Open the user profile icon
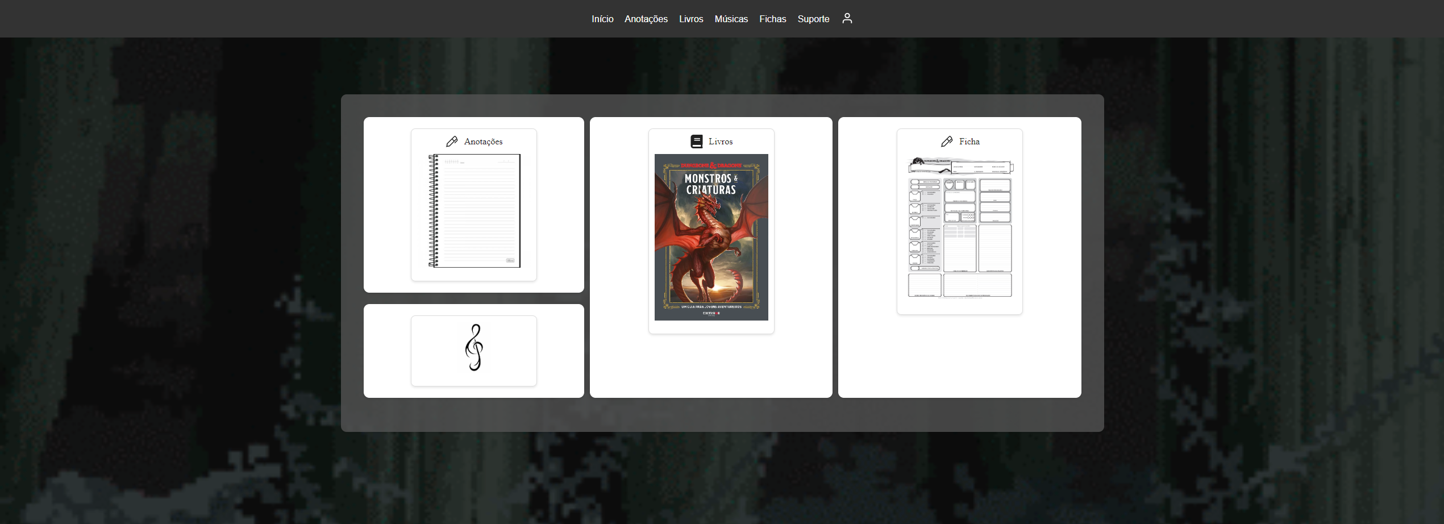This screenshot has width=1444, height=524. tap(847, 19)
